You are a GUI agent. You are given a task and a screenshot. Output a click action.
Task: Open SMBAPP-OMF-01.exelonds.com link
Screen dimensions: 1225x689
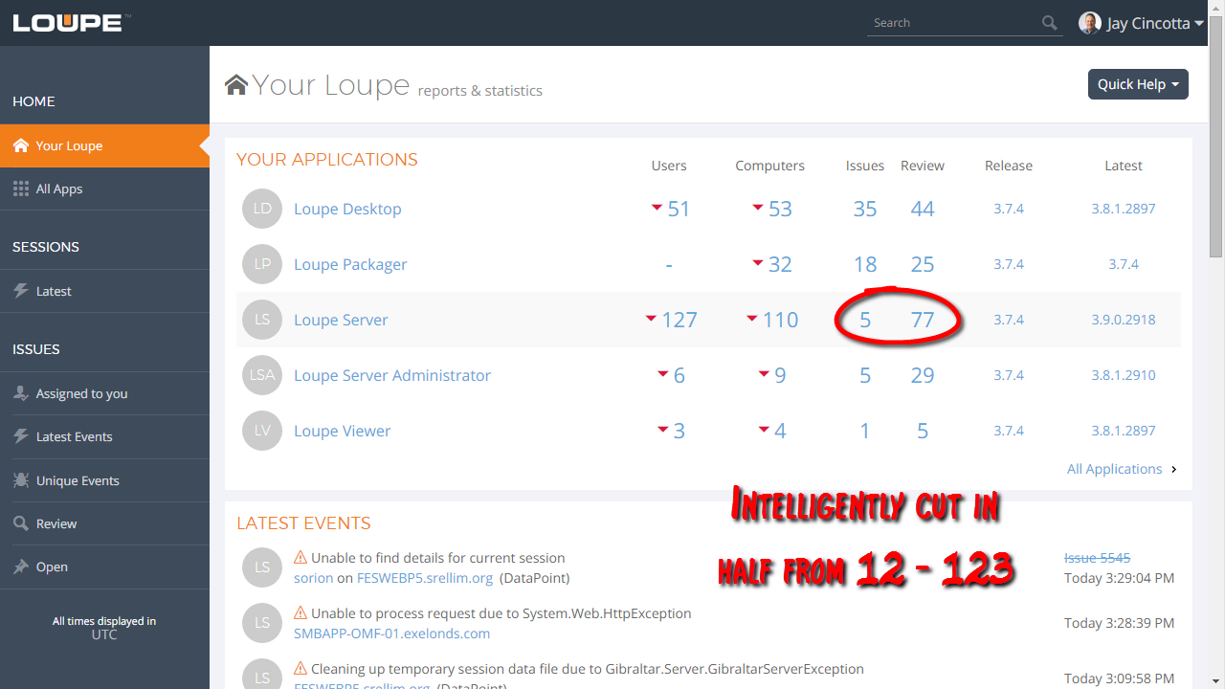(391, 633)
